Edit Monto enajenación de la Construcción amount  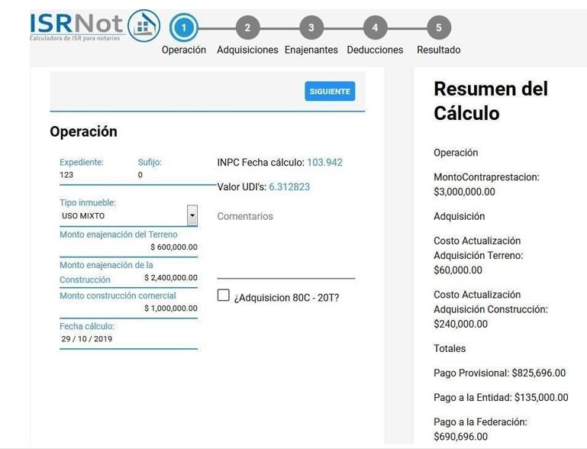pos(171,278)
